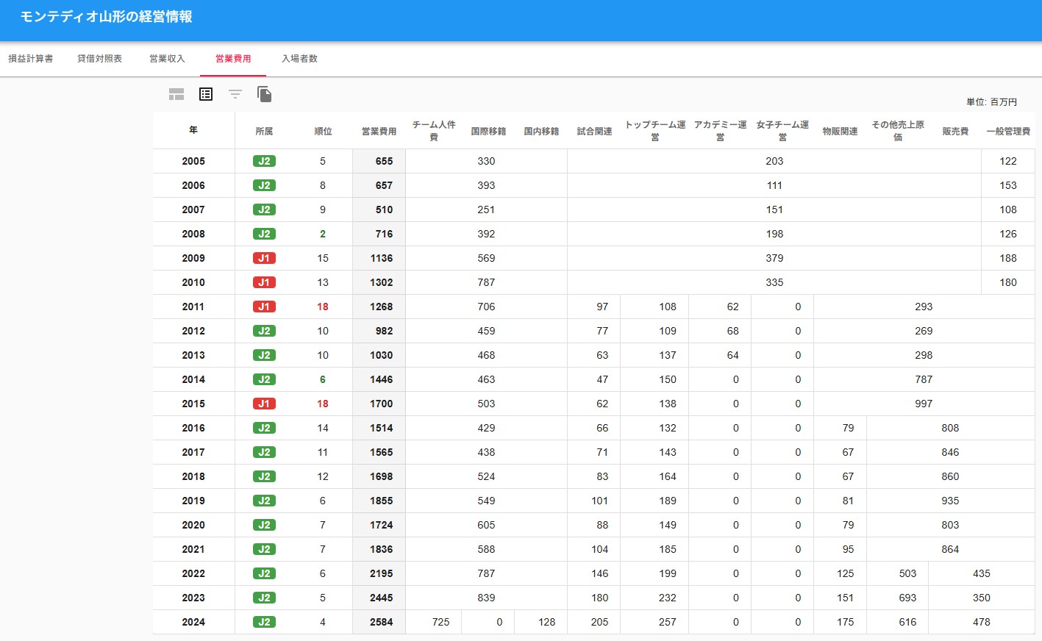Click the 一般管理費 column header
This screenshot has height=641, width=1042.
tap(1008, 131)
